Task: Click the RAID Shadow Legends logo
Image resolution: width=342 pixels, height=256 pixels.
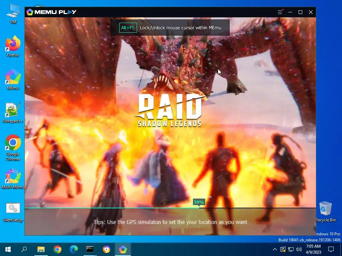Action: [170, 110]
